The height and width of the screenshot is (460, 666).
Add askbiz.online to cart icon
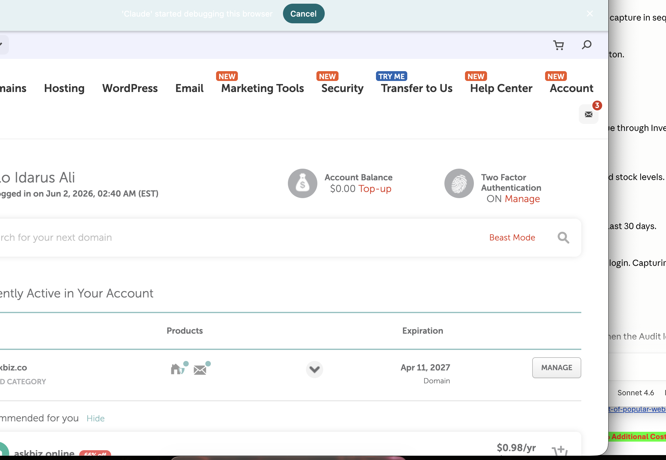[x=560, y=451]
